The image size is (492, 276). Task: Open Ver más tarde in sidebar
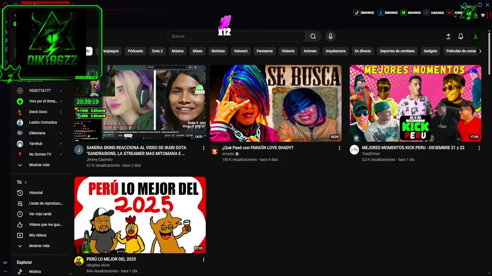point(40,214)
